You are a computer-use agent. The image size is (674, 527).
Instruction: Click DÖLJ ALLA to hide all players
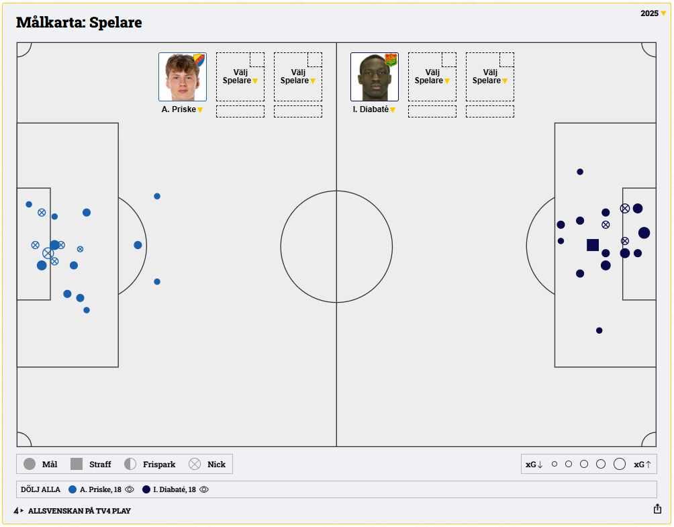point(40,489)
